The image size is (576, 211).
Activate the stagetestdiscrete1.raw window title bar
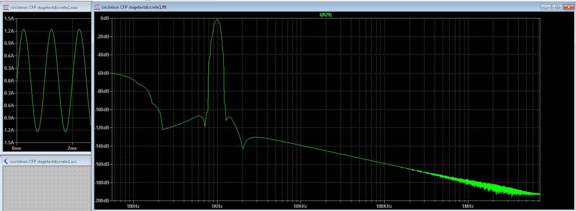click(x=46, y=7)
